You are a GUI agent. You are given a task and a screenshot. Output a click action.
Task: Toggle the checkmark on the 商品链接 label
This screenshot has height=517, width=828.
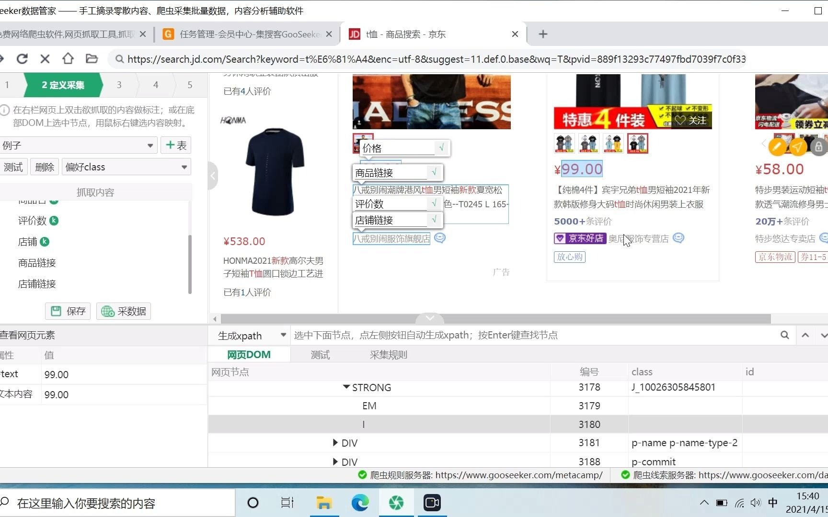pyautogui.click(x=434, y=172)
